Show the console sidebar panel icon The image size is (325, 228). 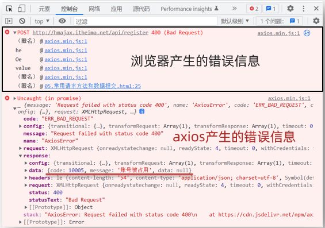click(x=9, y=21)
